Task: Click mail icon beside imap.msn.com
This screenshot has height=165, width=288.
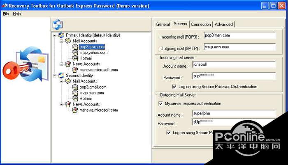Action: pyautogui.click(x=75, y=93)
